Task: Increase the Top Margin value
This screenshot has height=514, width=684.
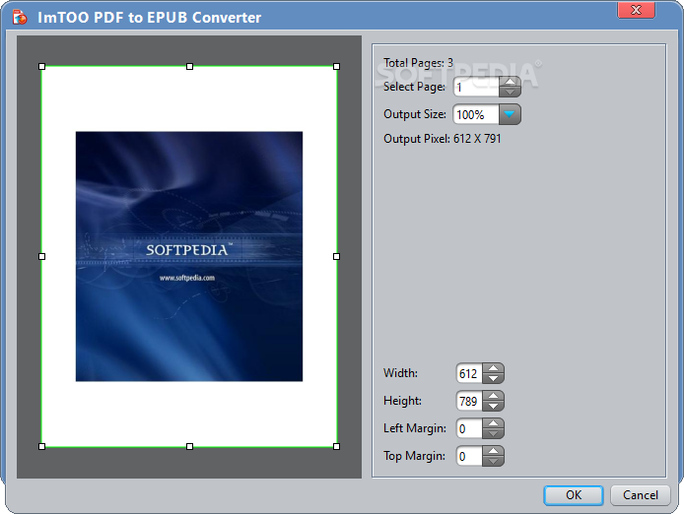Action: click(494, 451)
